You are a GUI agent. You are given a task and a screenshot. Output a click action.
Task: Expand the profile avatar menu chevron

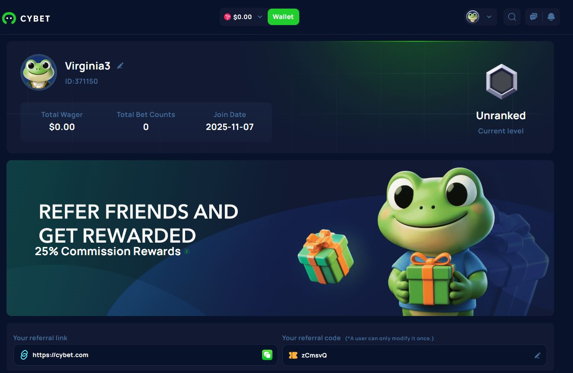489,17
